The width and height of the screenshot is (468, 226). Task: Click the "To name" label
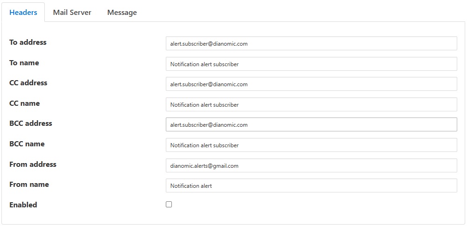click(x=24, y=63)
